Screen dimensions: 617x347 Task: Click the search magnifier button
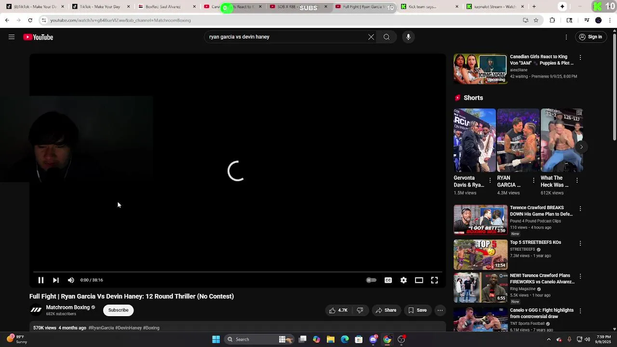[387, 37]
